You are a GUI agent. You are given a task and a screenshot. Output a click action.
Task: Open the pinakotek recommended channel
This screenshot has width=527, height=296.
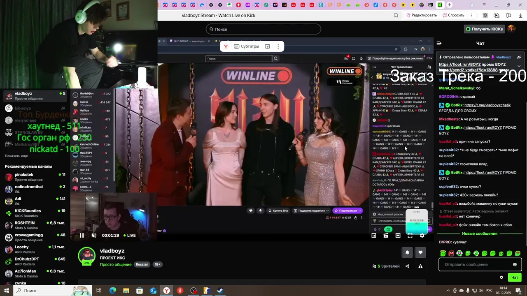coord(35,177)
